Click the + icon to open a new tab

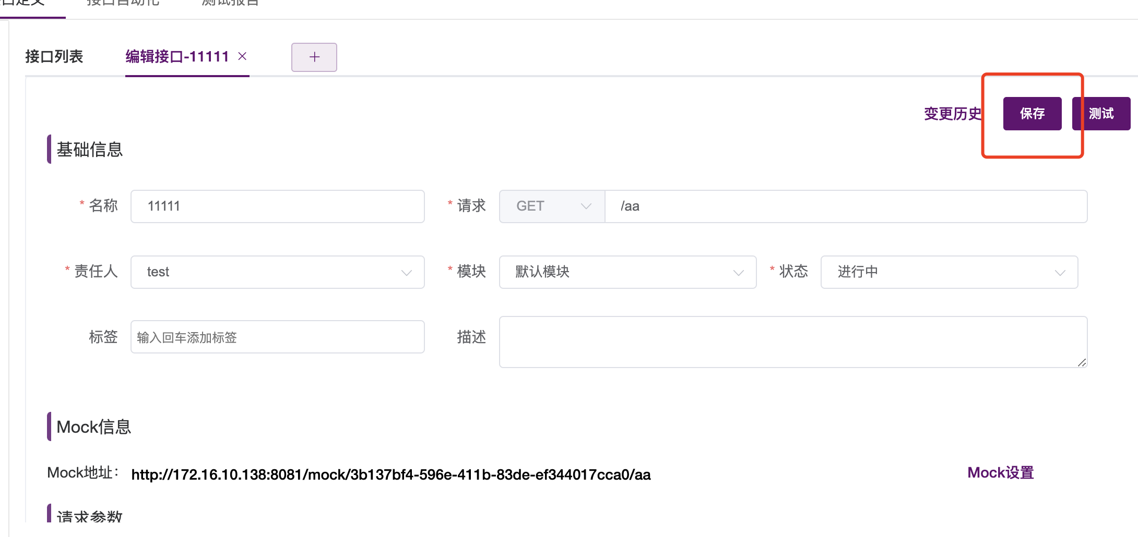tap(314, 57)
